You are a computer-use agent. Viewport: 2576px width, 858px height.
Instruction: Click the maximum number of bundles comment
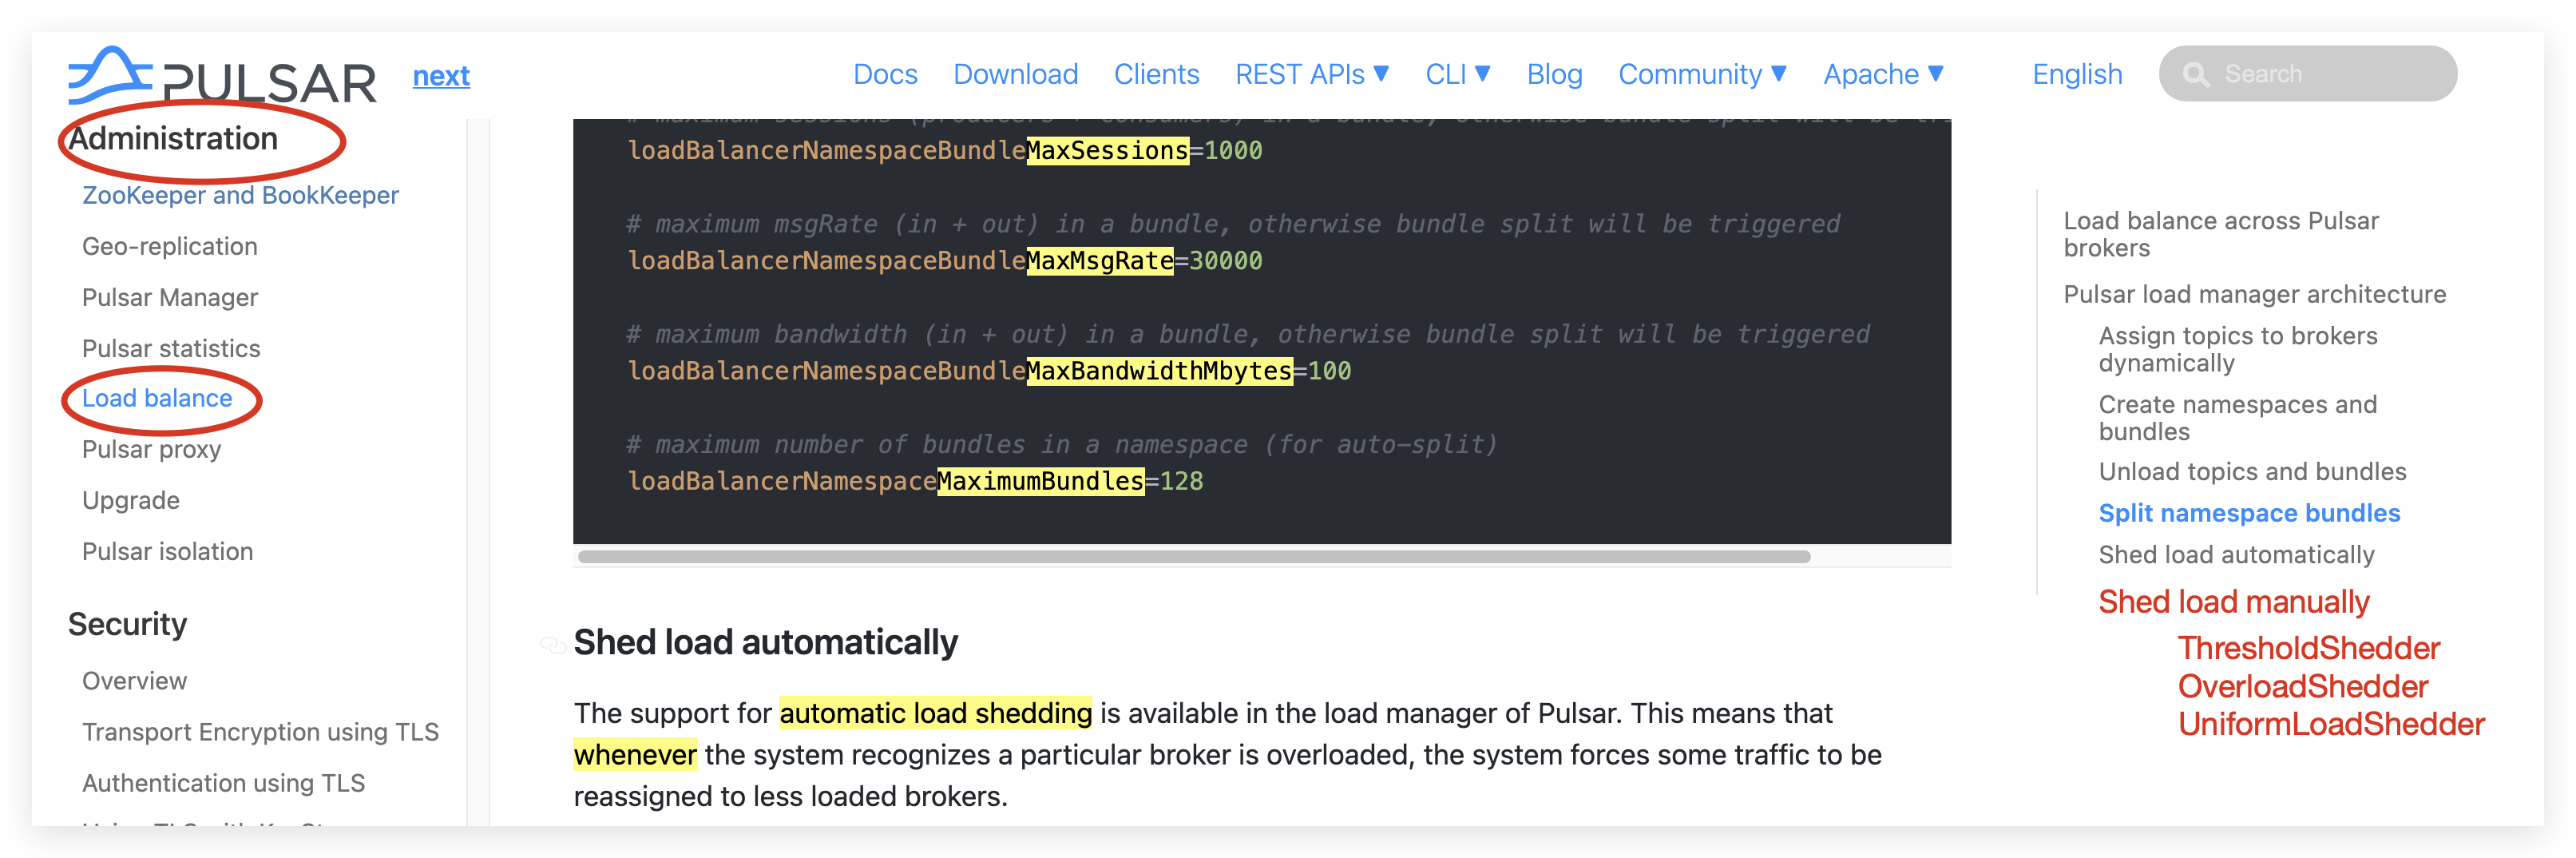1061,444
